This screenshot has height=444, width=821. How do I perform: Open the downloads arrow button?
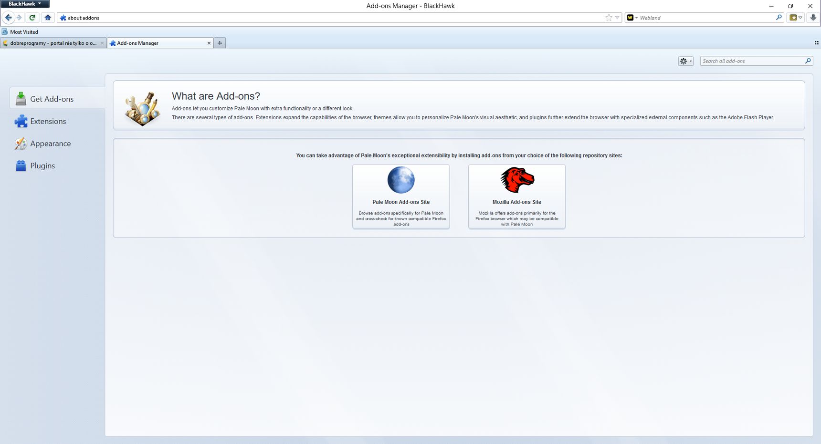click(x=813, y=18)
